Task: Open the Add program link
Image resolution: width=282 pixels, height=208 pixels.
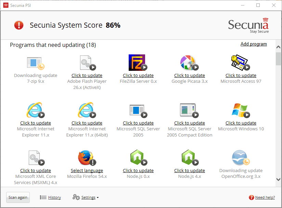Action: pyautogui.click(x=254, y=44)
